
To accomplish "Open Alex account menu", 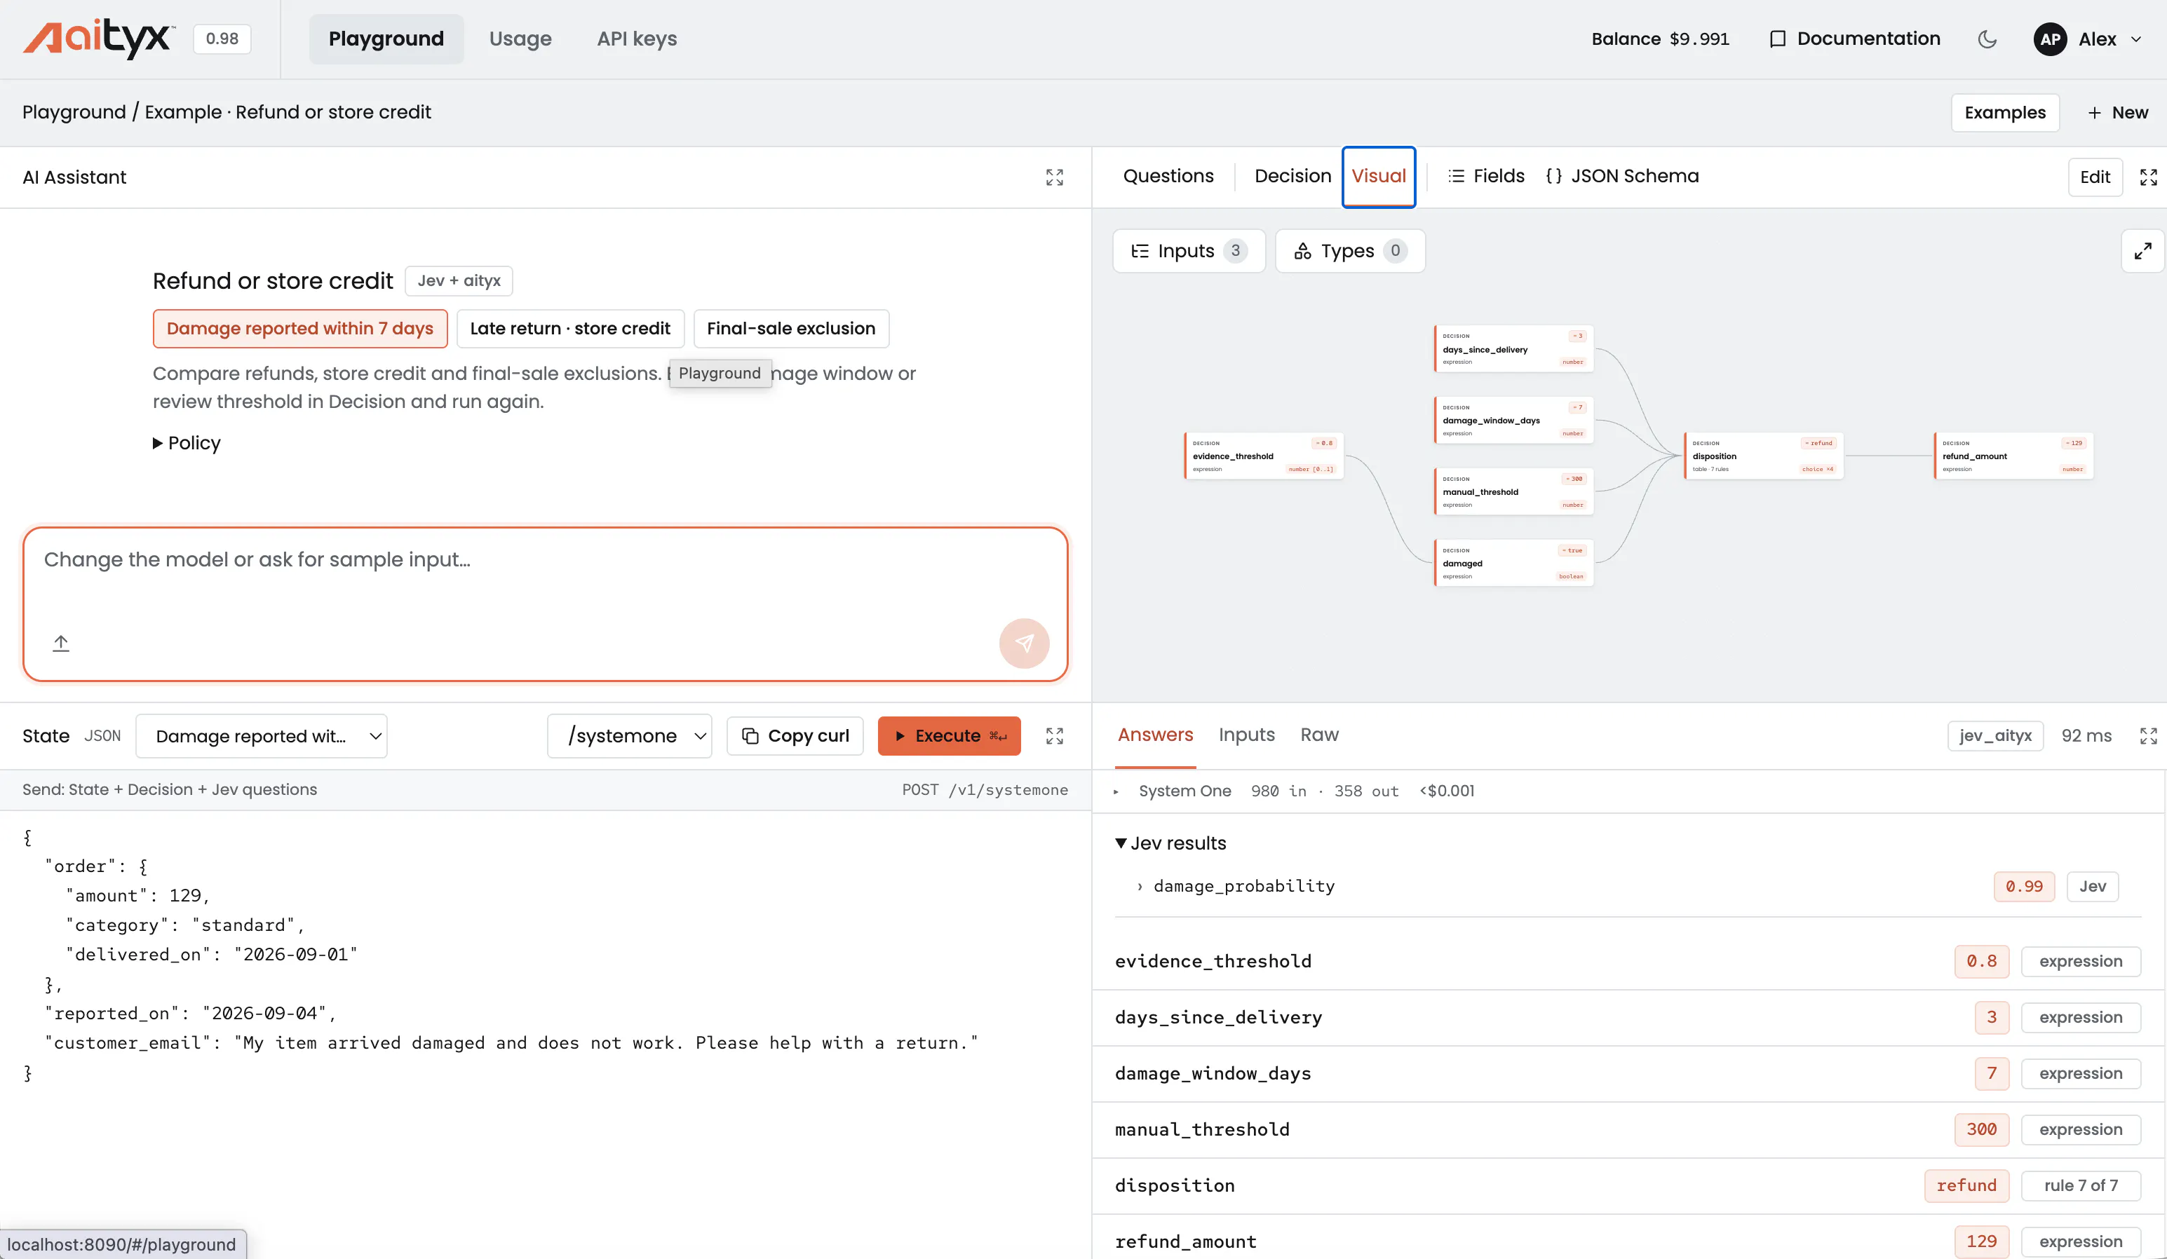I will pyautogui.click(x=2088, y=39).
